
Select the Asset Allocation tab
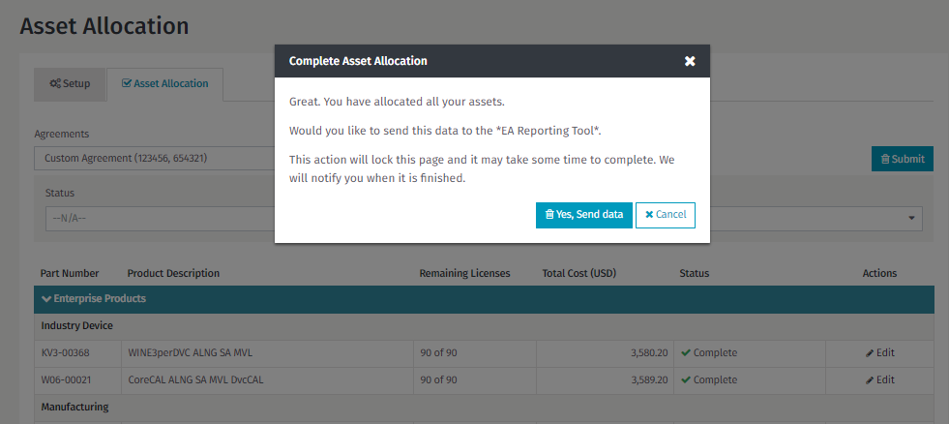point(164,84)
